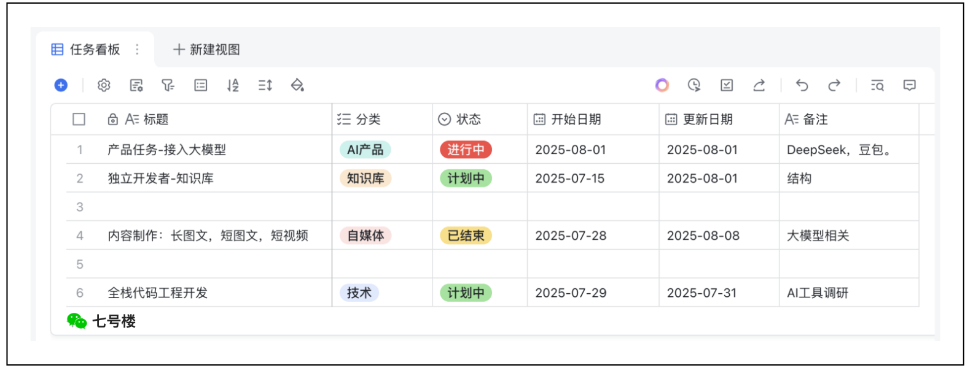This screenshot has height=368, width=973.
Task: Click the blue add record plus icon
Action: (61, 85)
